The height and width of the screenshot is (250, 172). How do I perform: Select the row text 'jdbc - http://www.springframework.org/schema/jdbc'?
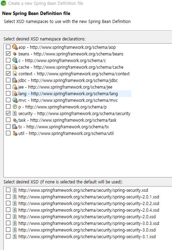pos(68,80)
